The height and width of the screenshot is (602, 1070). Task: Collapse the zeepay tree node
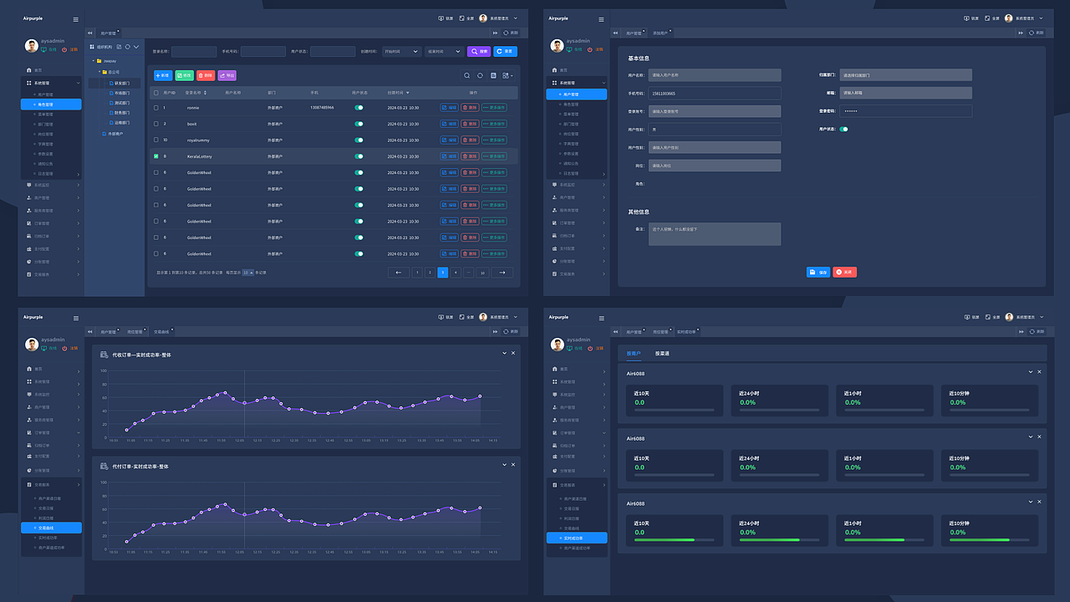94,61
